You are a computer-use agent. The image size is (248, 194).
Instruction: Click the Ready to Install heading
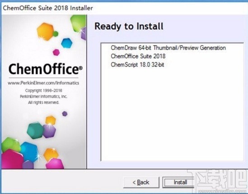(129, 26)
